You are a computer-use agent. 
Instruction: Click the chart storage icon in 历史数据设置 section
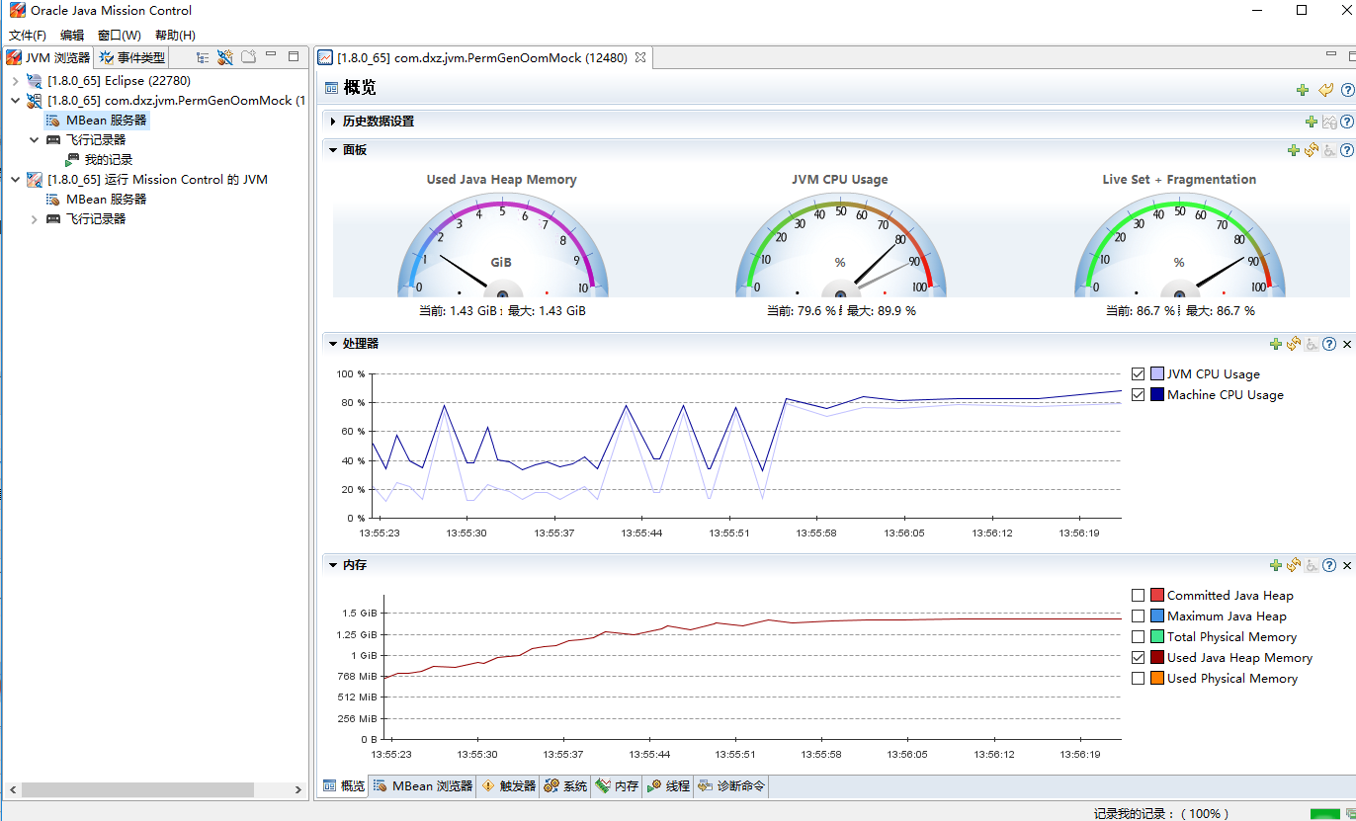click(1330, 122)
